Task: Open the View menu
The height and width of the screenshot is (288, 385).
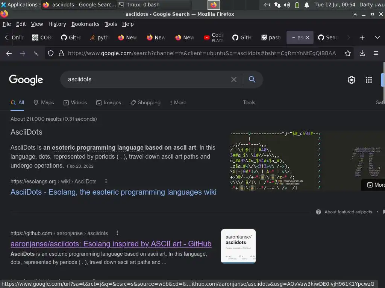Action: [x=37, y=24]
